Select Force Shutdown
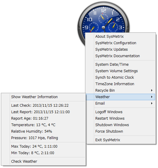Viewport: 158px width, 168px height. coord(120,131)
